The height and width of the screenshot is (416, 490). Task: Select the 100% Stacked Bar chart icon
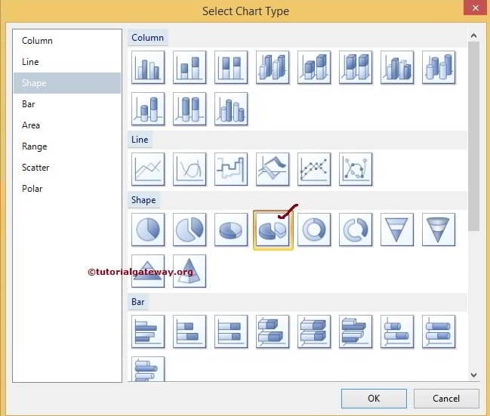click(231, 331)
